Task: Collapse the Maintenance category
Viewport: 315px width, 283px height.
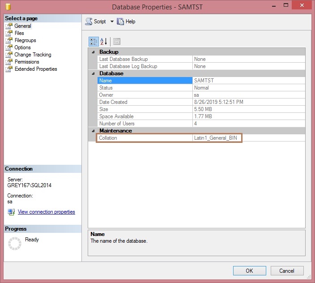Action: point(93,131)
